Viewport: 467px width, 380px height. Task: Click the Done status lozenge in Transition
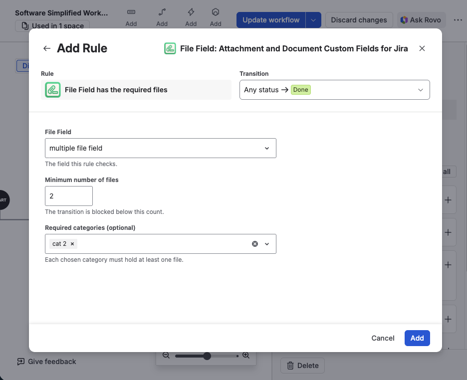pyautogui.click(x=300, y=90)
